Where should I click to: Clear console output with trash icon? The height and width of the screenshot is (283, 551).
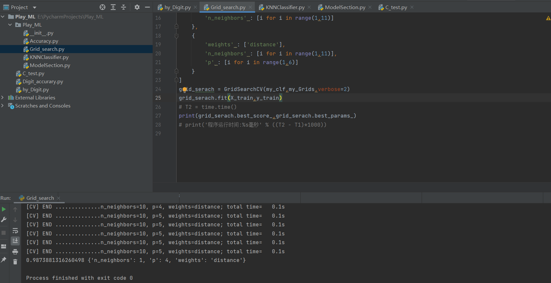coord(15,262)
